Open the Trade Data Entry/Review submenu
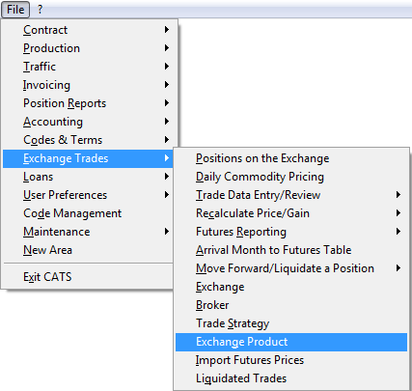Viewport: 412px width, 391px height. coord(291,195)
